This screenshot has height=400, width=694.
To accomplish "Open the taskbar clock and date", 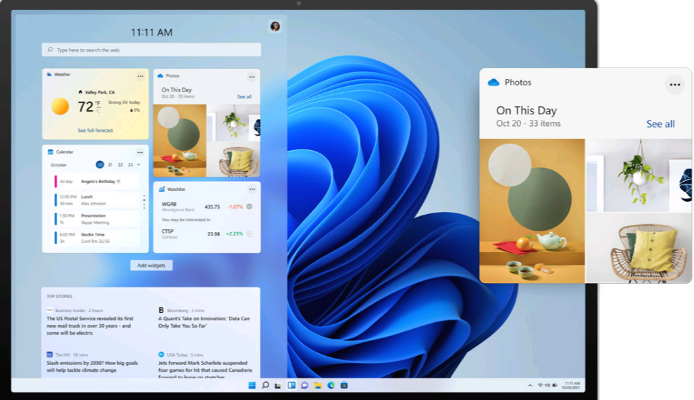I will pos(571,386).
